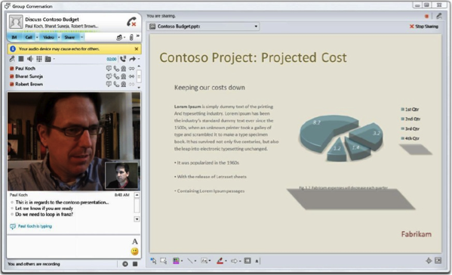Dismiss the audio echo warning bar
The width and height of the screenshot is (452, 275).
137,49
